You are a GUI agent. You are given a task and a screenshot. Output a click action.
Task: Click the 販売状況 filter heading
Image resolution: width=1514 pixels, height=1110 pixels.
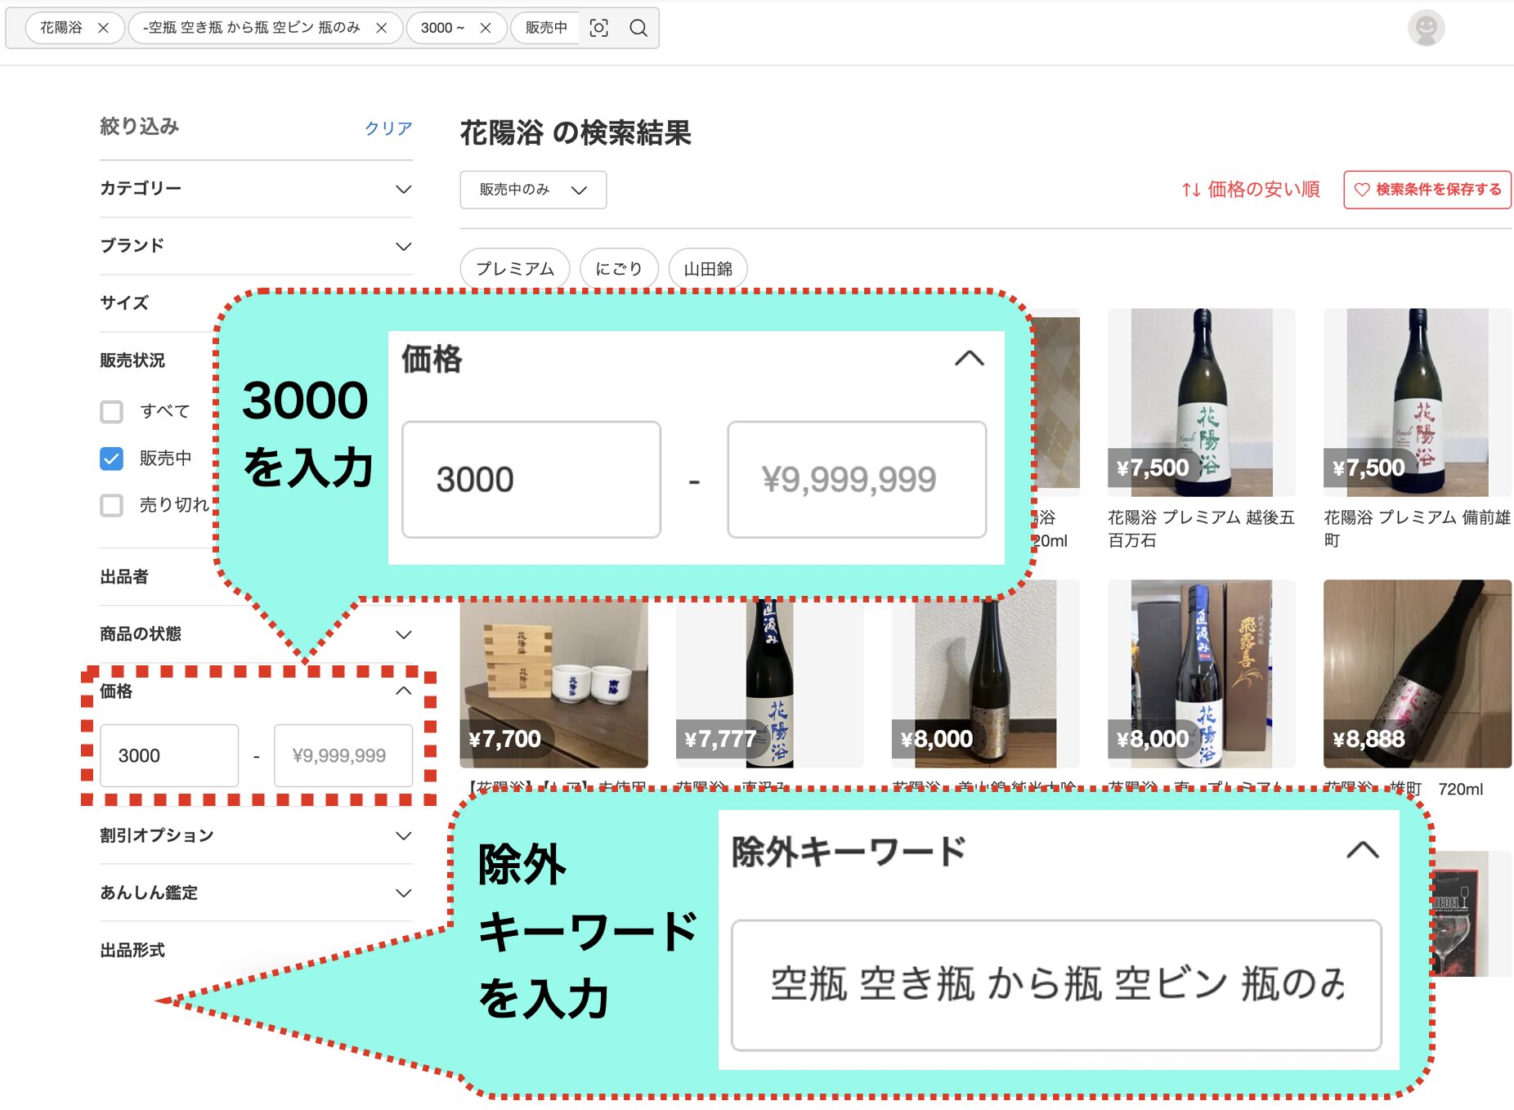click(132, 360)
